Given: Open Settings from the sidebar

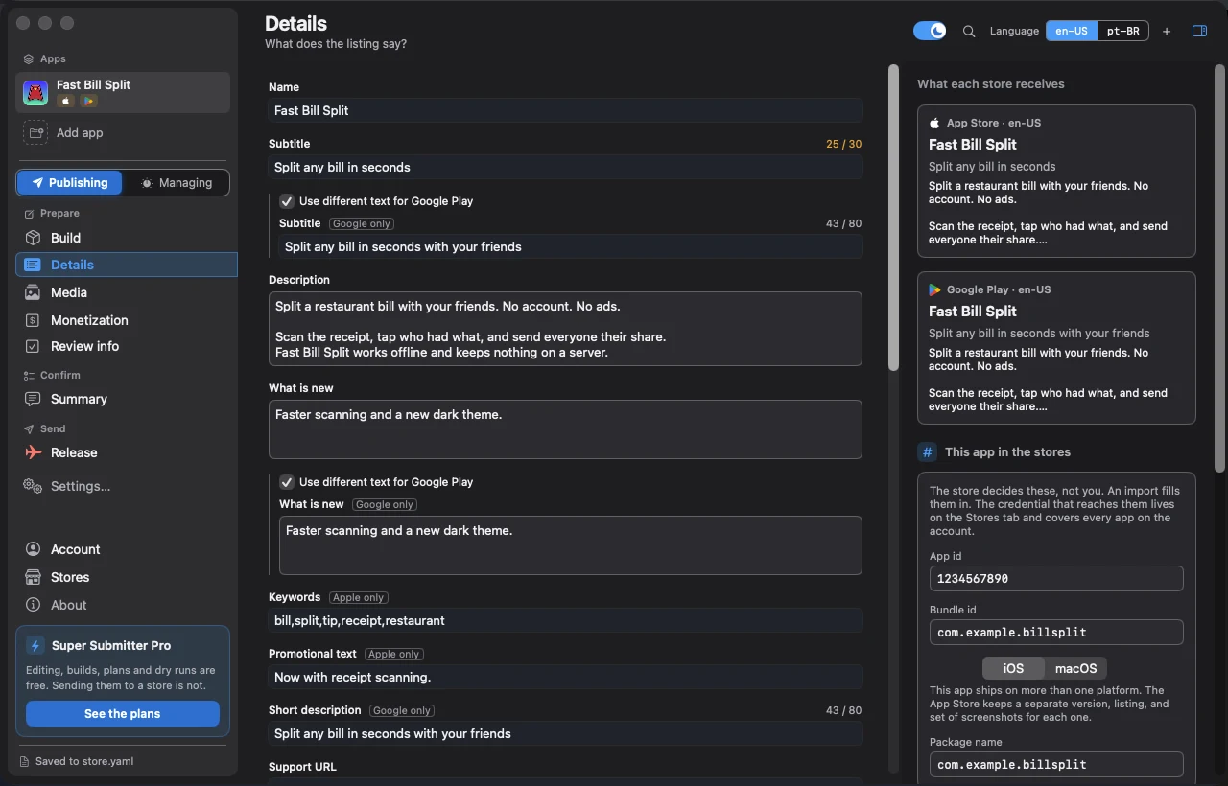Looking at the screenshot, I should point(126,486).
